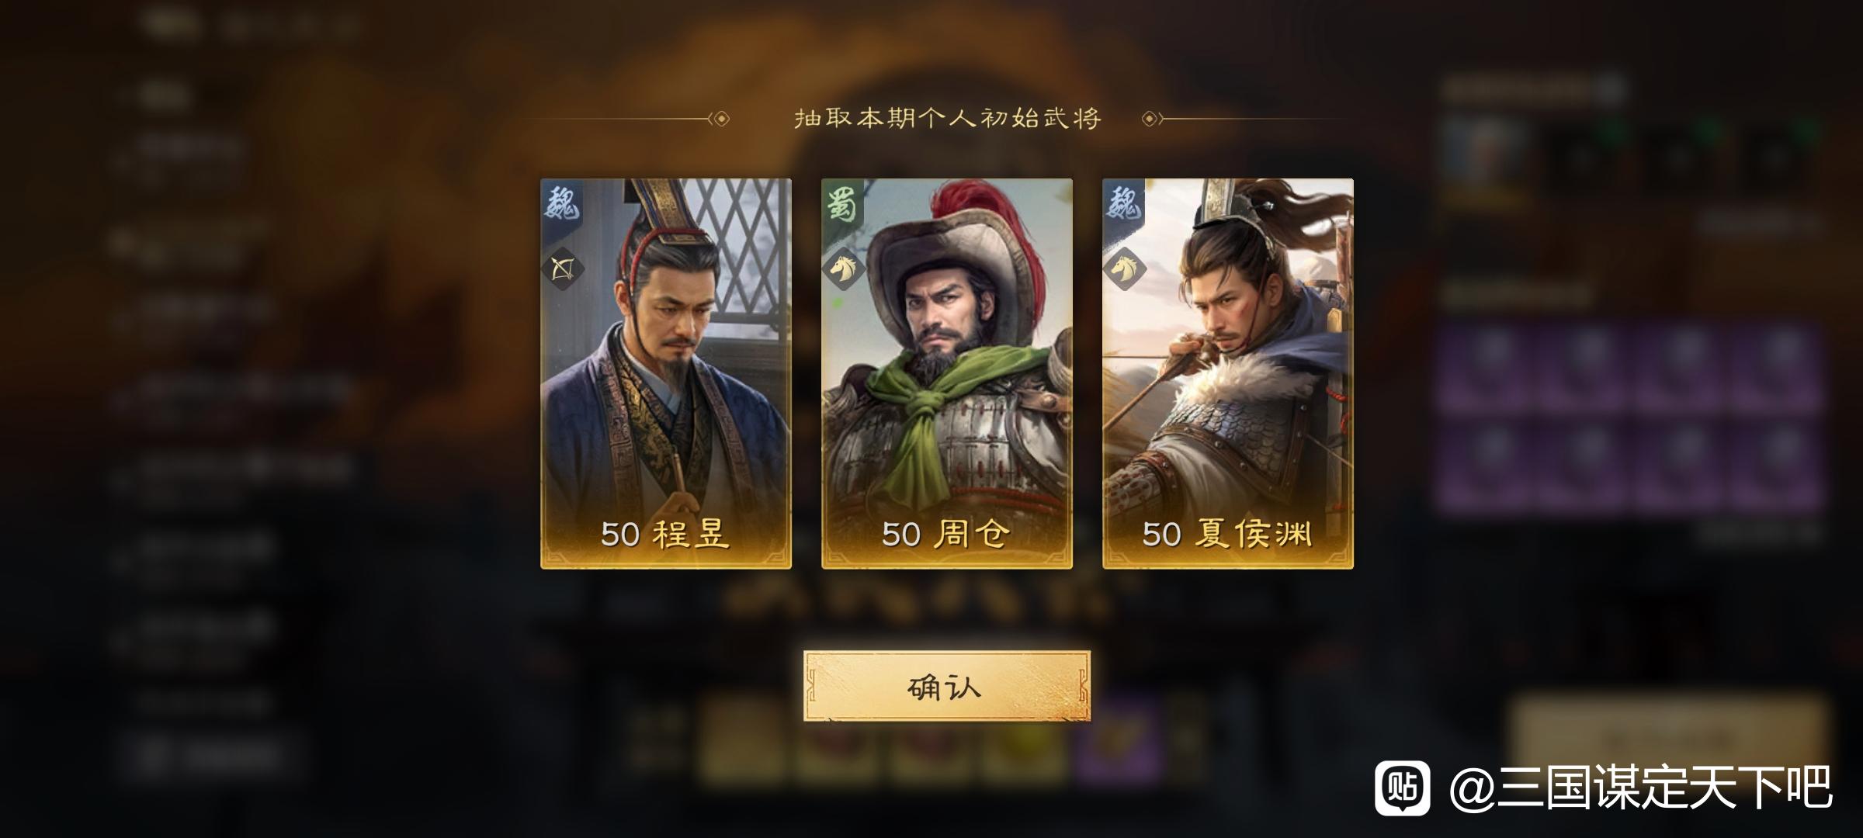The image size is (1863, 838).
Task: Click the 抽取本期个人初始武将 title text
Action: point(947,119)
